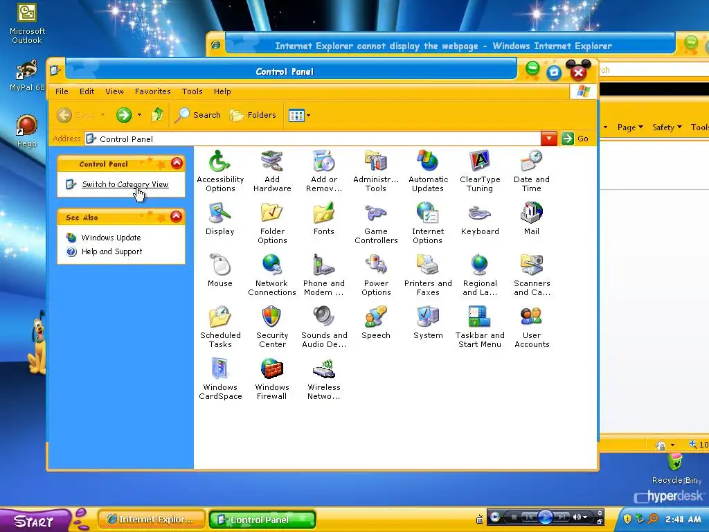Open the Speech applet

(376, 323)
